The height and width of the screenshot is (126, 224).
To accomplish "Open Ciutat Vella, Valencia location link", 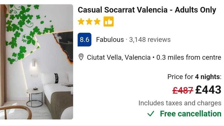I will 119,57.
